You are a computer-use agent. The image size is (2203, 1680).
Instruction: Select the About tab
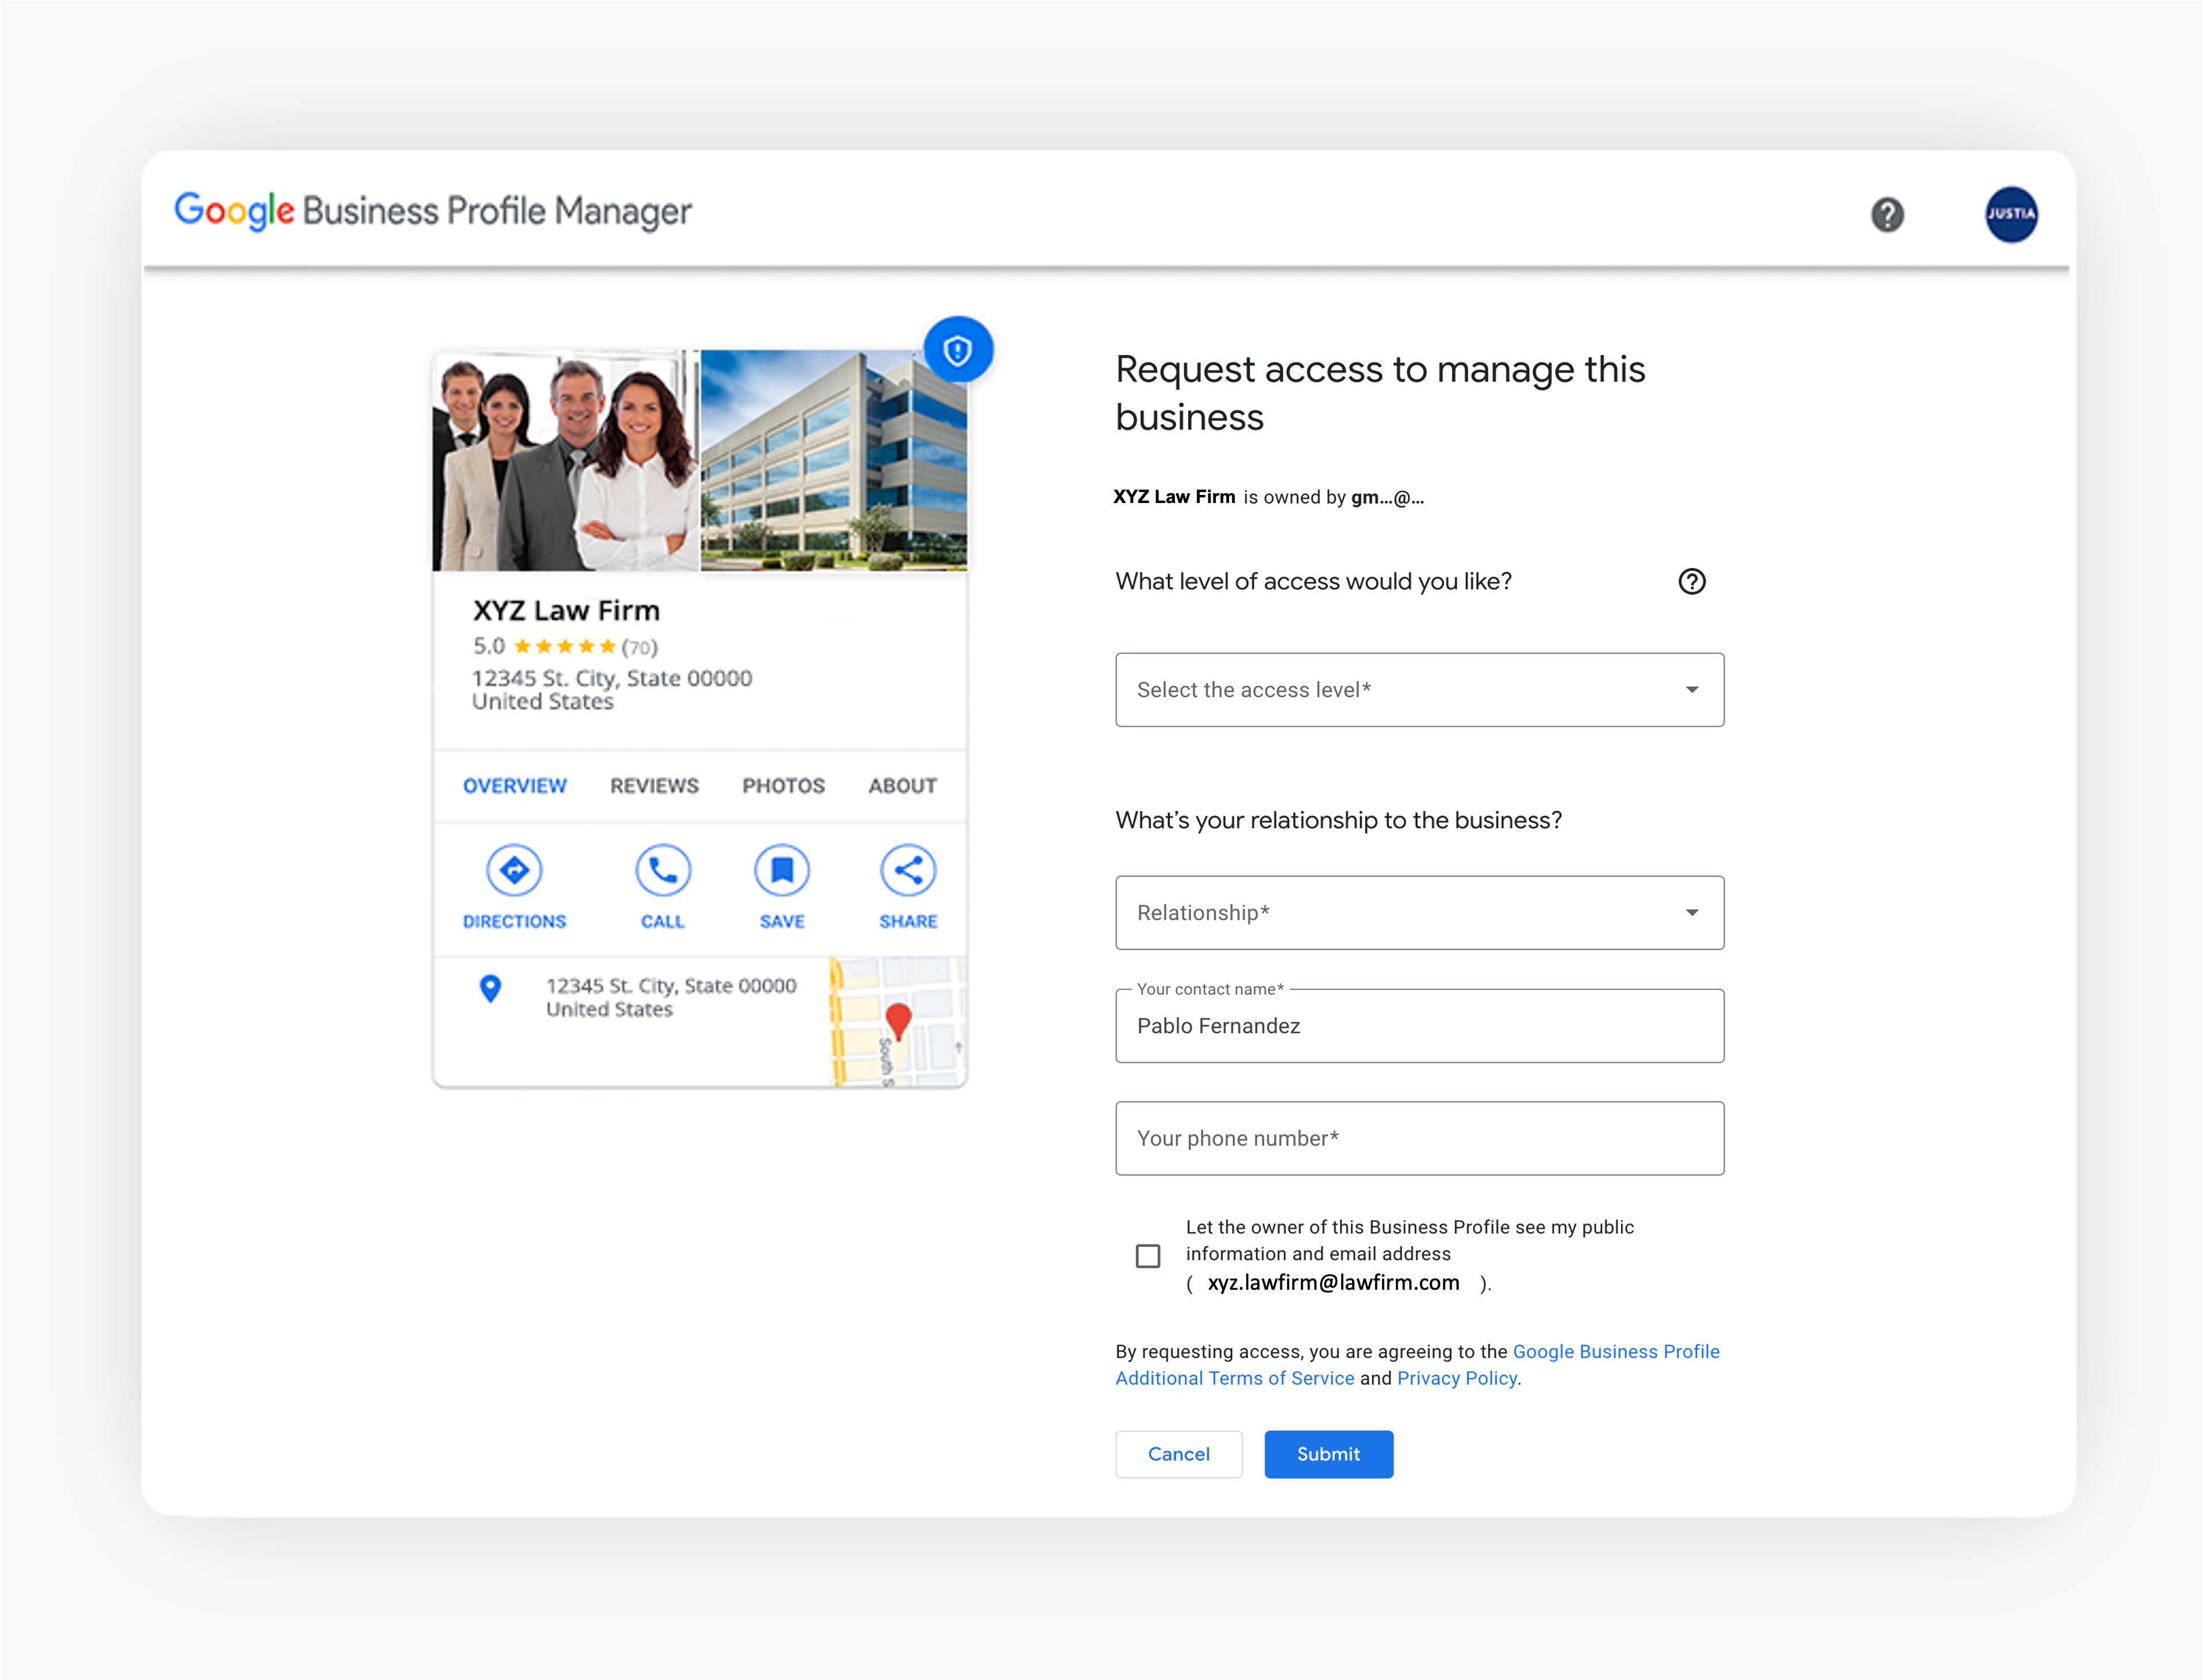click(x=902, y=786)
